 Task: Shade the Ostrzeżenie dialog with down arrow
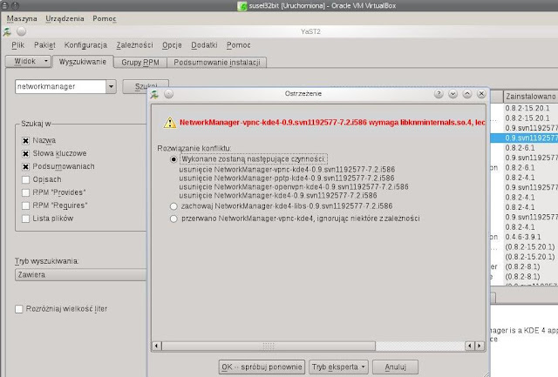tap(453, 94)
